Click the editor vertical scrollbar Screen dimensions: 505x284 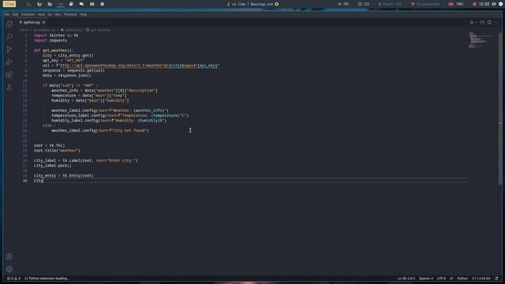tap(500, 110)
